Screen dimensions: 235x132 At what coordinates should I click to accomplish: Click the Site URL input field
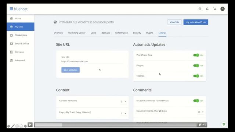[92, 61]
